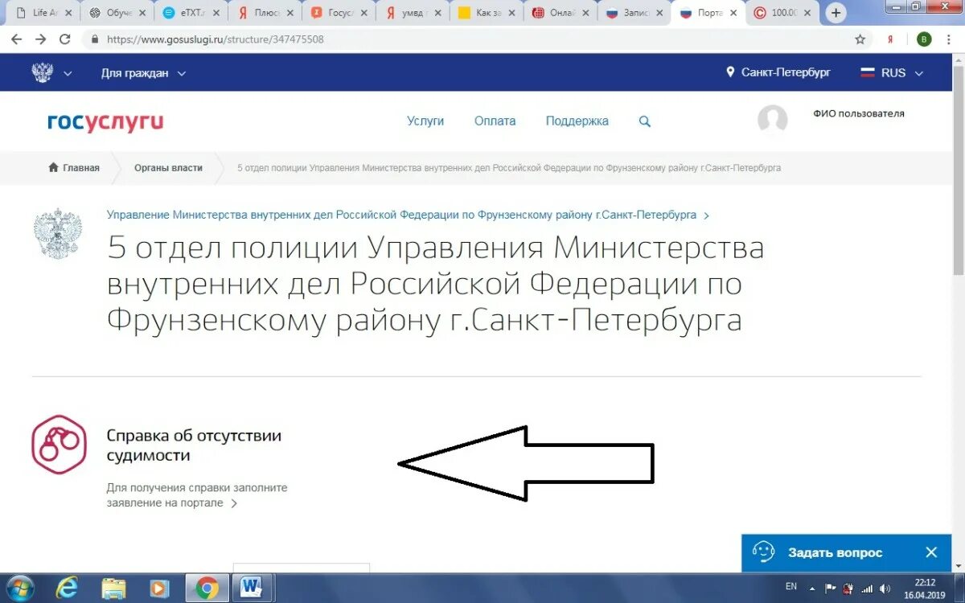Click the Russian coat of arms header icon
Image resolution: width=965 pixels, height=603 pixels.
click(42, 72)
